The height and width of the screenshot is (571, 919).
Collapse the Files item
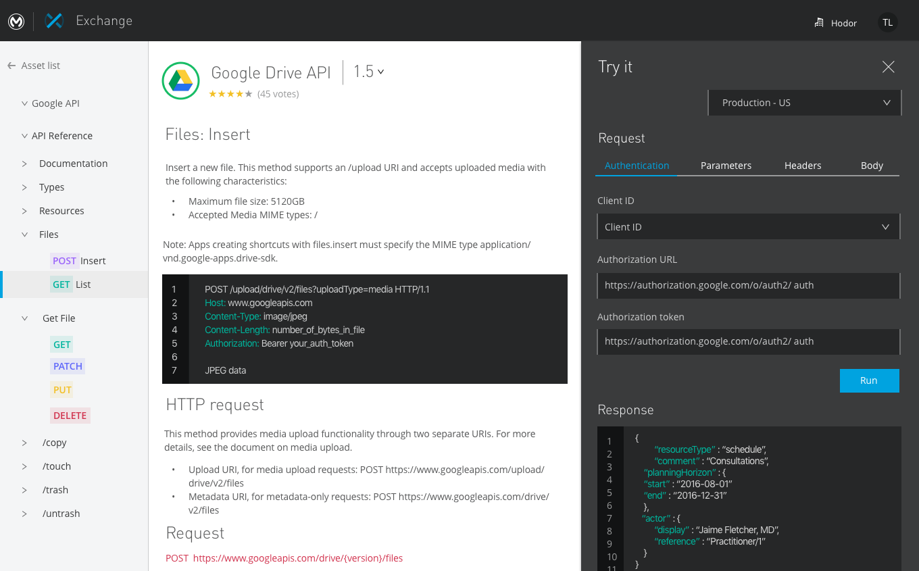tap(25, 234)
